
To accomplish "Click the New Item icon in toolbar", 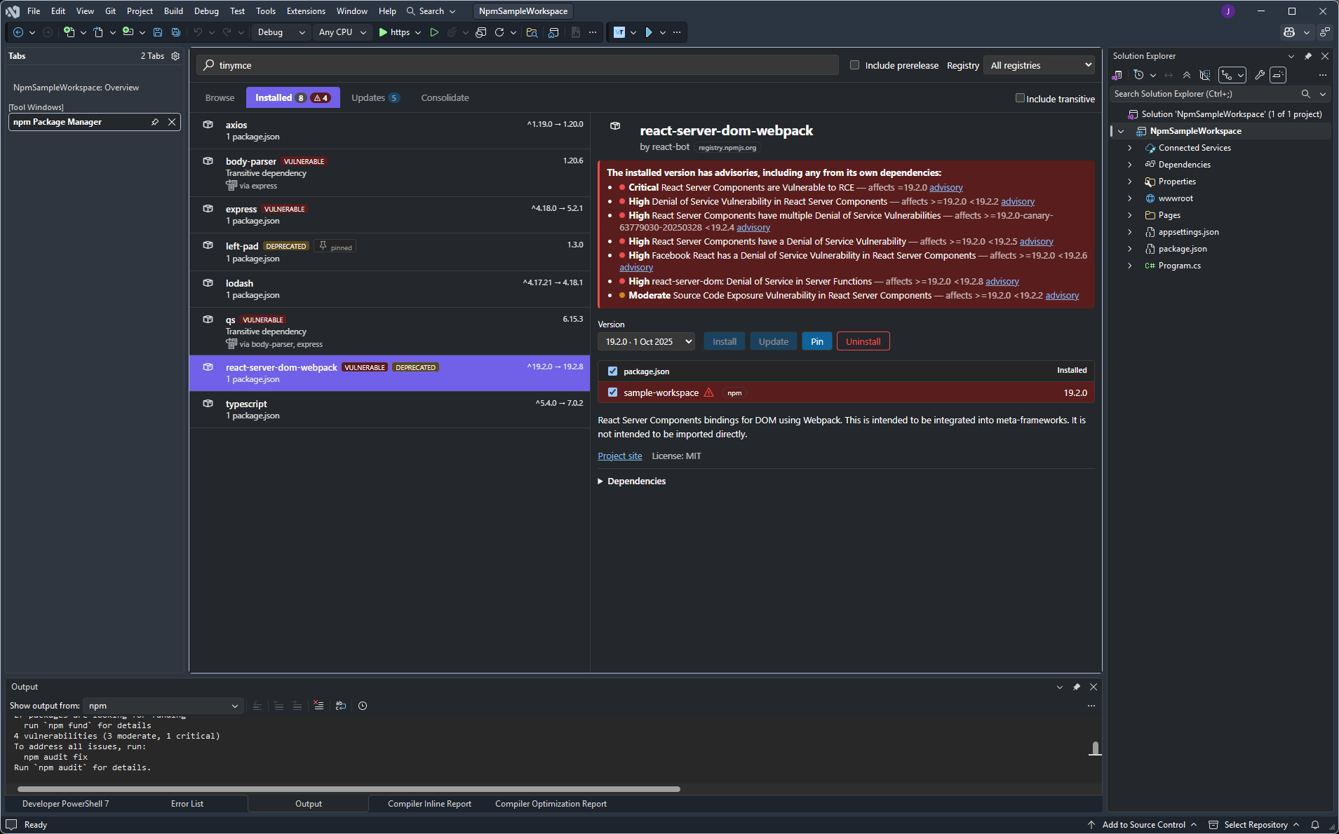I will [x=69, y=32].
